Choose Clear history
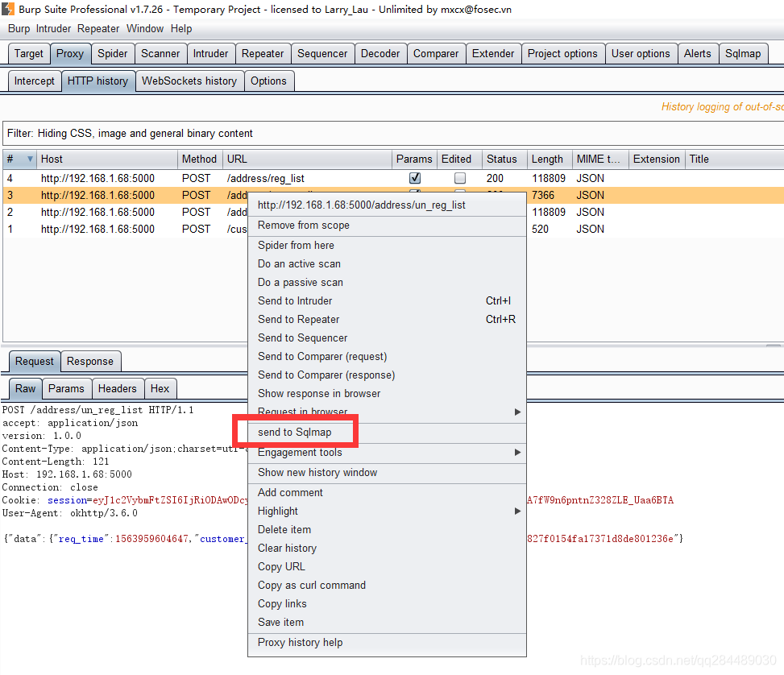The image size is (784, 675). coord(387,548)
